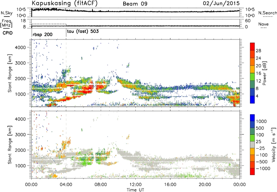This screenshot has height=192, width=277.
Task: Click the 'Freq. [MHz]' axis label
Action: coord(6,23)
